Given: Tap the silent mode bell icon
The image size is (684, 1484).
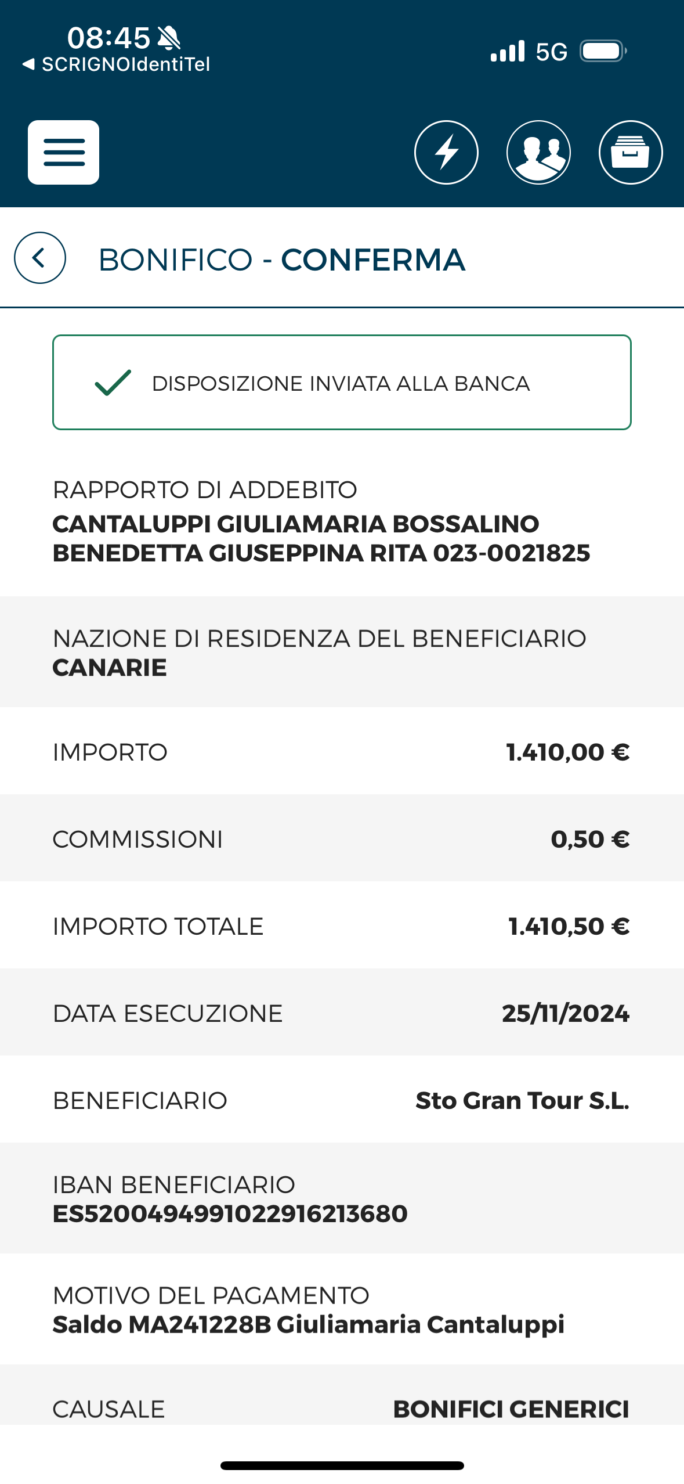Looking at the screenshot, I should click(x=169, y=38).
